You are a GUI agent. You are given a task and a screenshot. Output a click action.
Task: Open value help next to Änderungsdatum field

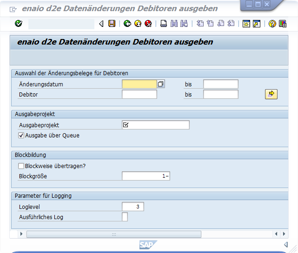[x=161, y=84]
